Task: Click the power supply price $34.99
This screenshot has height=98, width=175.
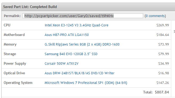Action: [x=164, y=64]
